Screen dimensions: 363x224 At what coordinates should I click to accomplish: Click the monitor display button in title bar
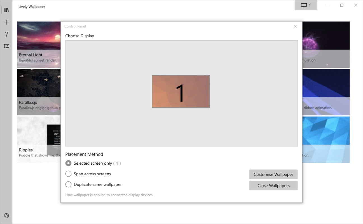click(306, 5)
